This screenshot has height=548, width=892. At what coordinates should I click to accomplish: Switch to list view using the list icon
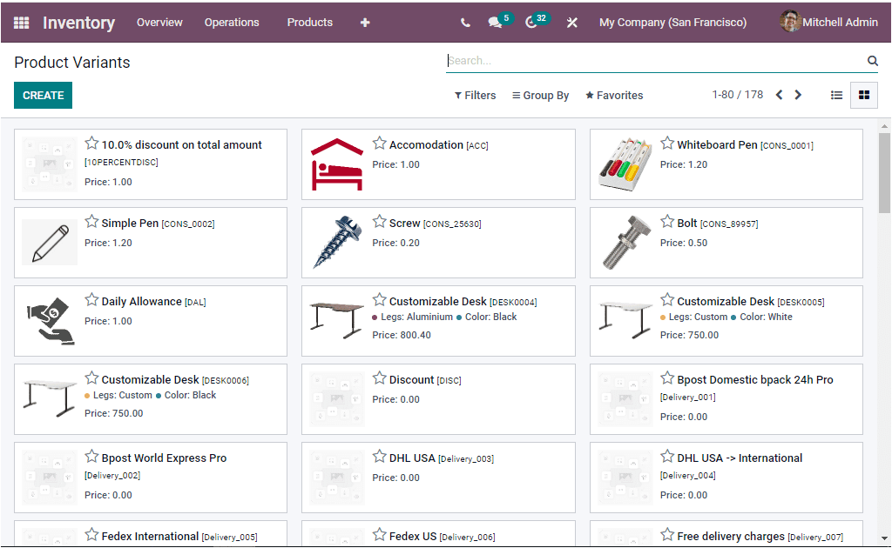(836, 95)
